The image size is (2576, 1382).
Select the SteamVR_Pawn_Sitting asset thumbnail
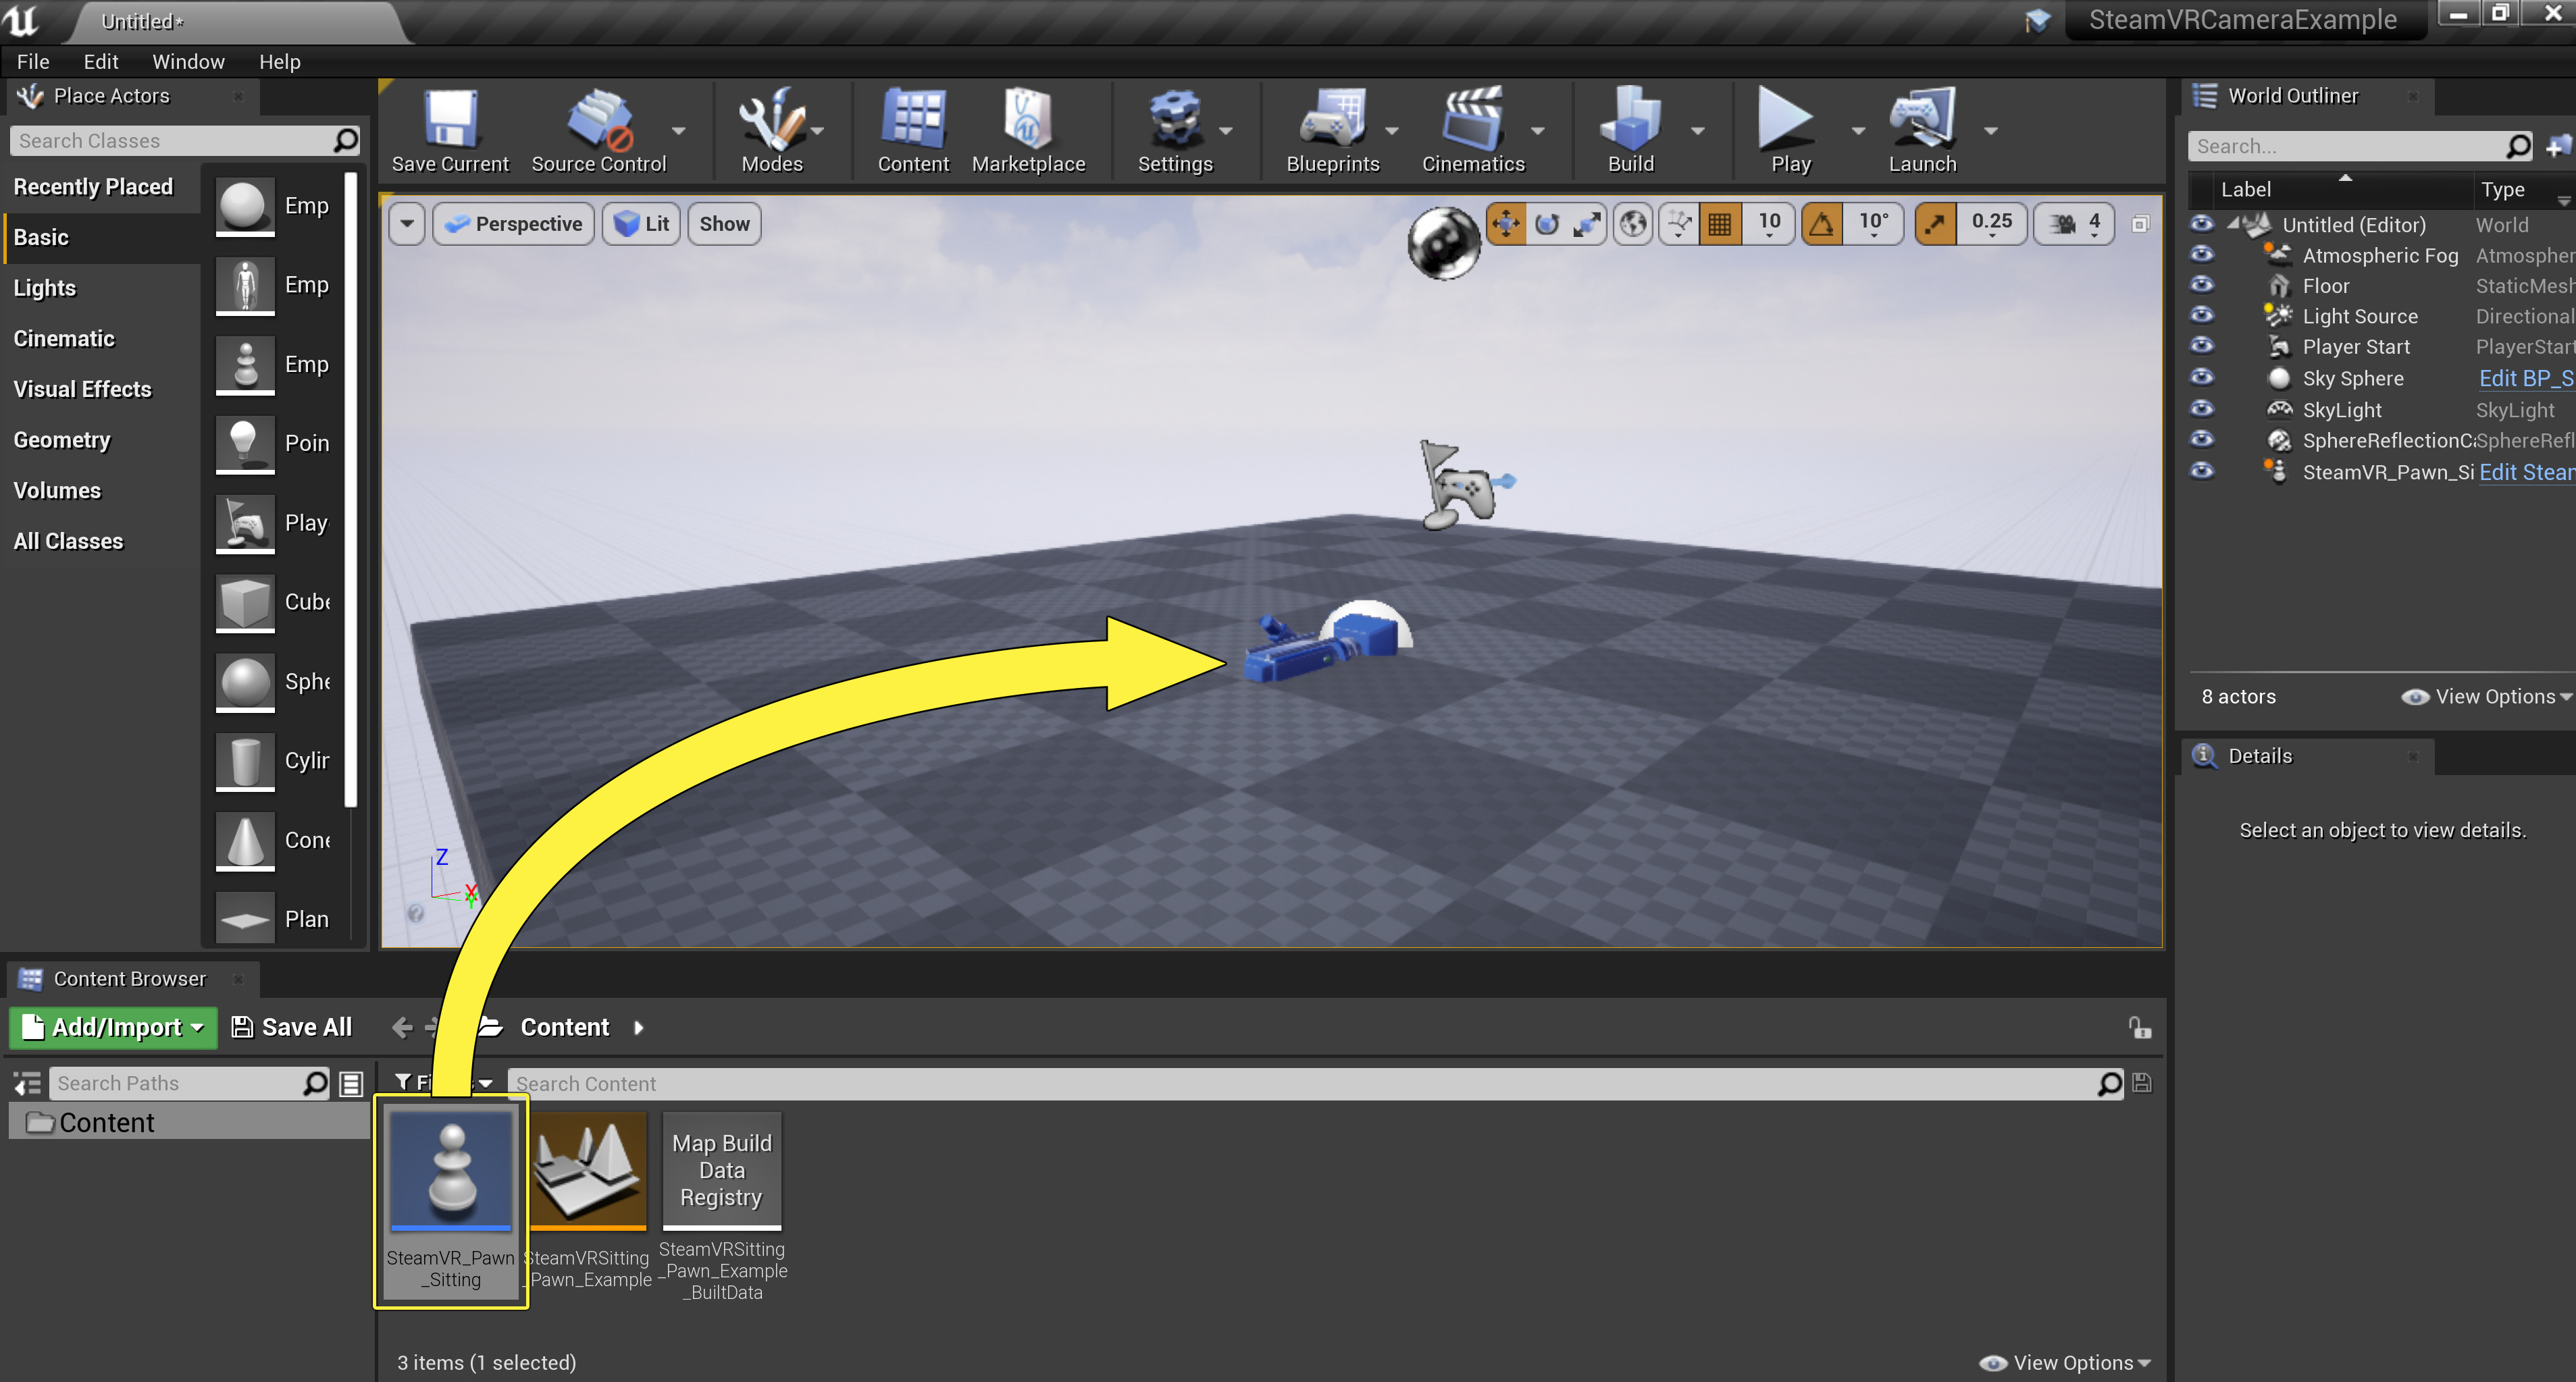[450, 1169]
